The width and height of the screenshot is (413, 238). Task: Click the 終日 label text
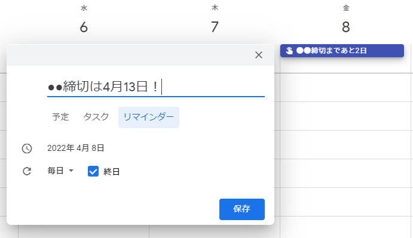coord(112,172)
